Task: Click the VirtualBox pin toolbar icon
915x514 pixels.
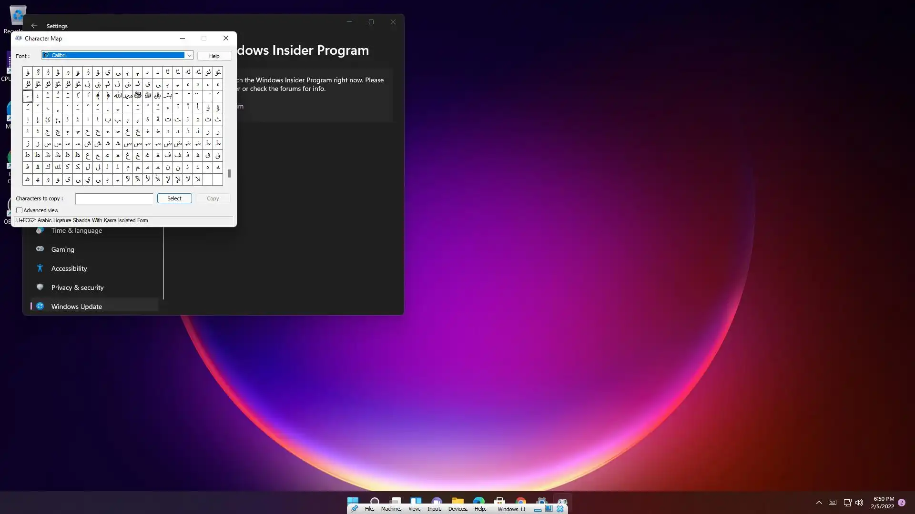Action: click(x=354, y=509)
